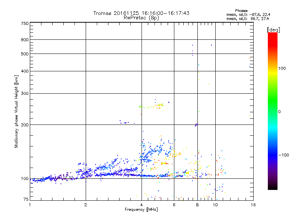Click the x-axis label '4'
Viewport: 298px width, 223px height.
142,205
